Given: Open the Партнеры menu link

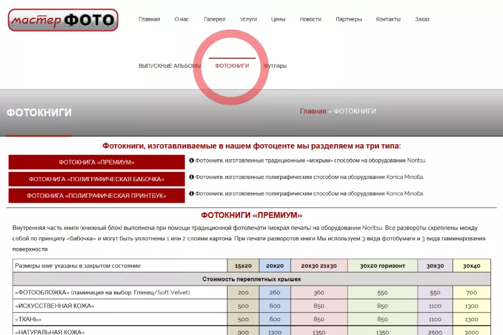Looking at the screenshot, I should 348,19.
